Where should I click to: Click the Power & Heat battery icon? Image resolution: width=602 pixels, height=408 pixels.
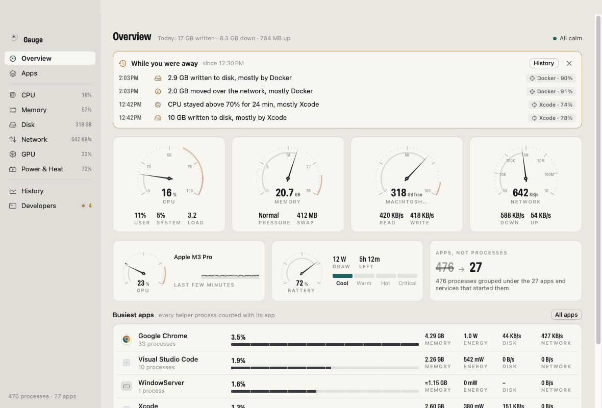[13, 169]
